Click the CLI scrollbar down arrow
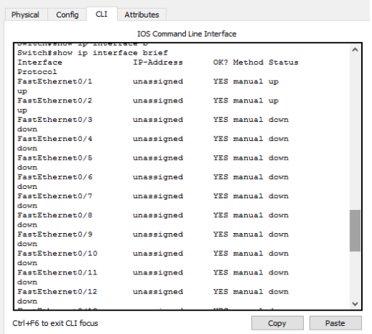The height and width of the screenshot is (334, 372). (355, 304)
